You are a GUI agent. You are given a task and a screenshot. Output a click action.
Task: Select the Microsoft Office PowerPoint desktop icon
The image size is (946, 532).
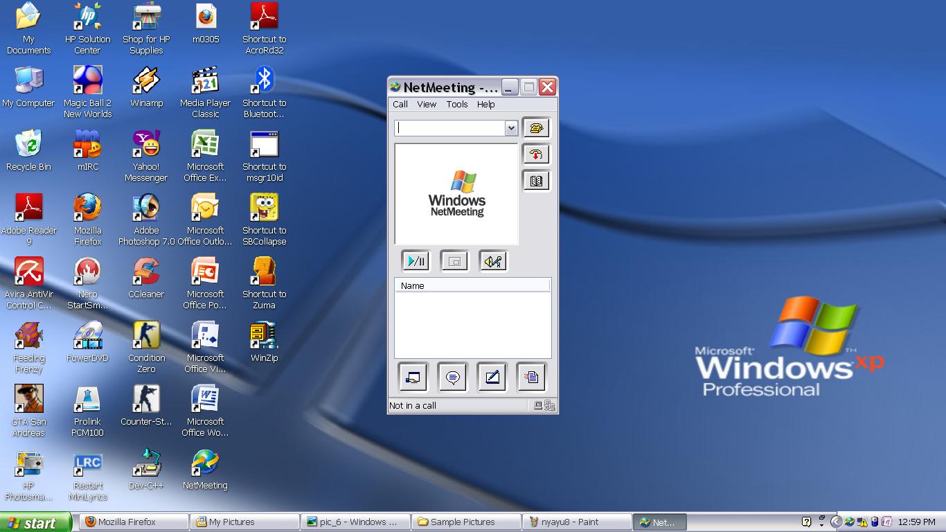point(206,284)
